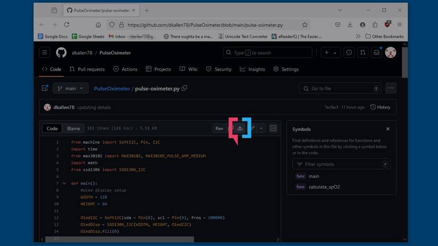Select the Code view button
Screen dimensions: 438x246
(x=52, y=128)
